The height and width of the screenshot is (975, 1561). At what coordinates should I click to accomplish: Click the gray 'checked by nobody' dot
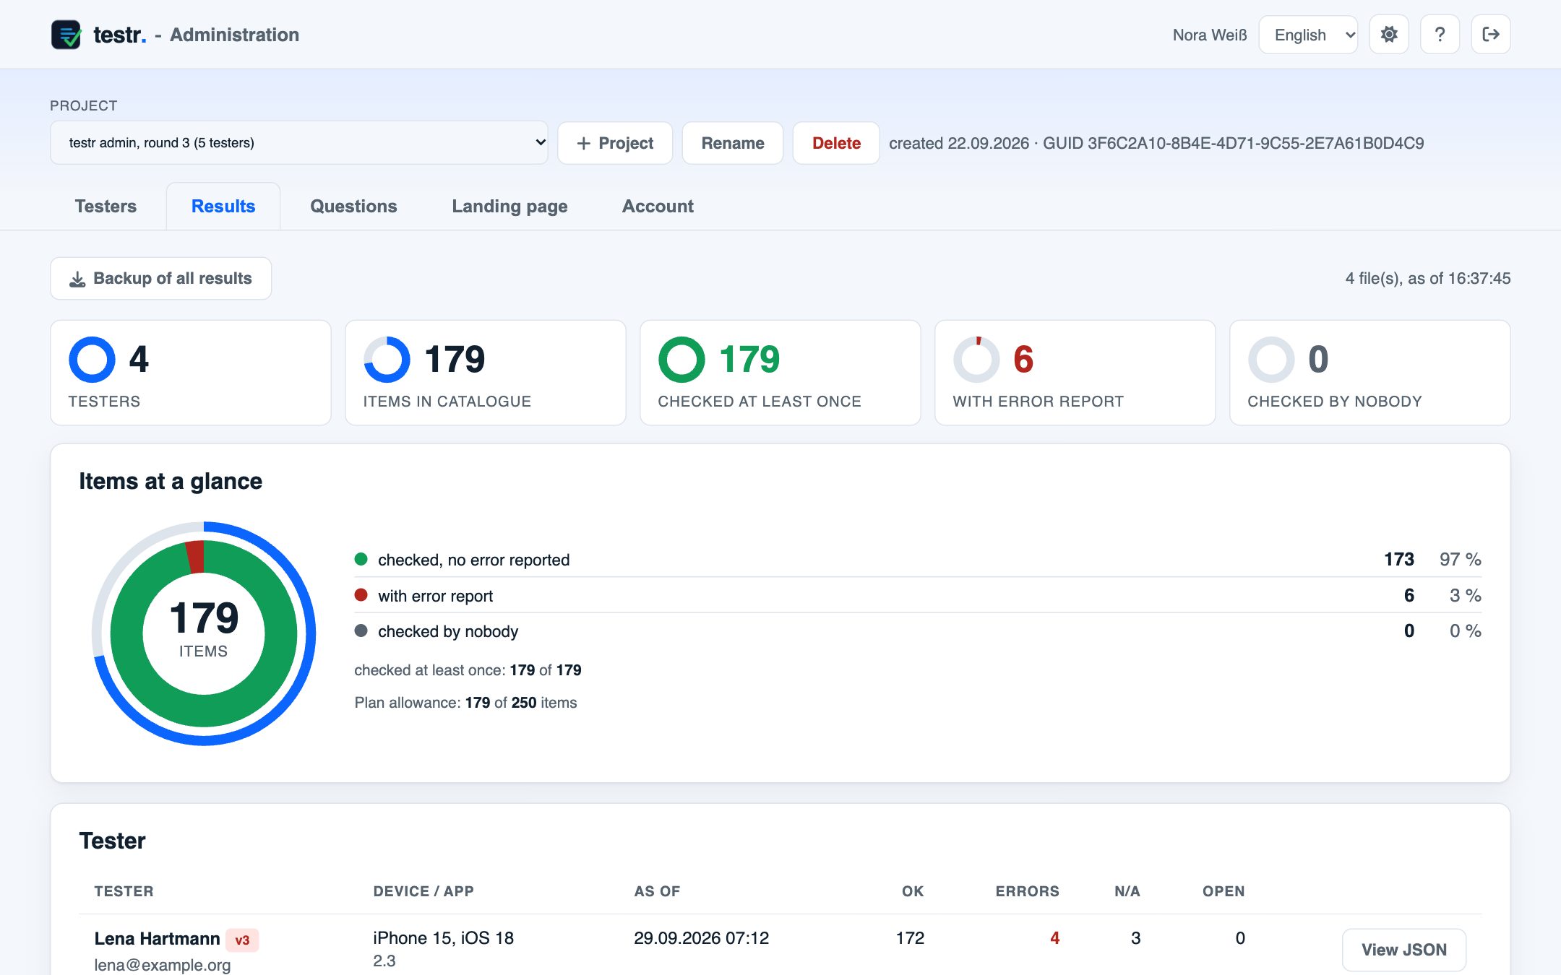(x=361, y=630)
